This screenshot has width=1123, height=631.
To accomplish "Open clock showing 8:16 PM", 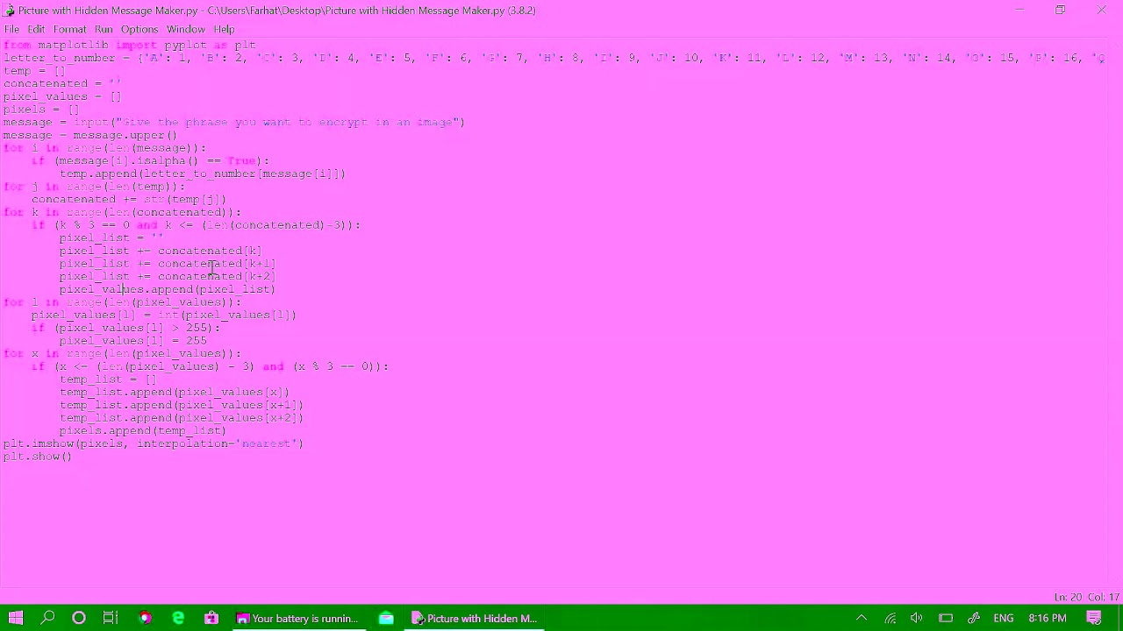I will click(1048, 618).
